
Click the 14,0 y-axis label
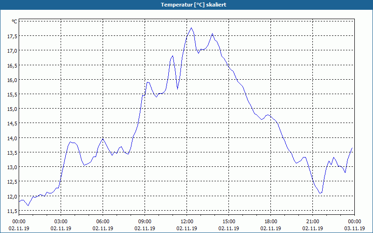click(x=12, y=138)
